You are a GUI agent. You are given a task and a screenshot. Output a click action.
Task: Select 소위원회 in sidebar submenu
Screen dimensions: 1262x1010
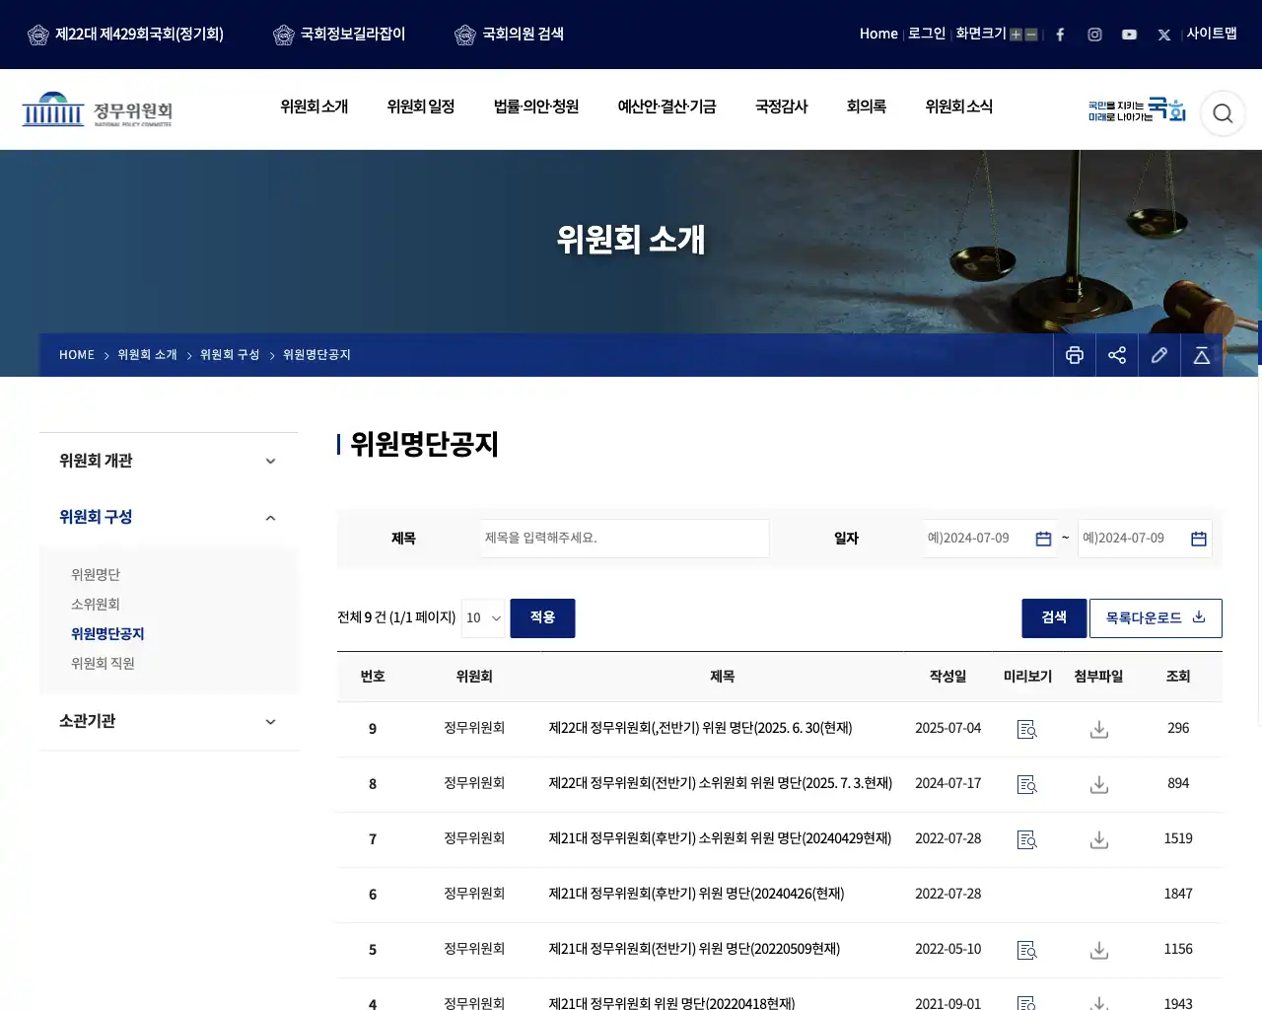96,605
